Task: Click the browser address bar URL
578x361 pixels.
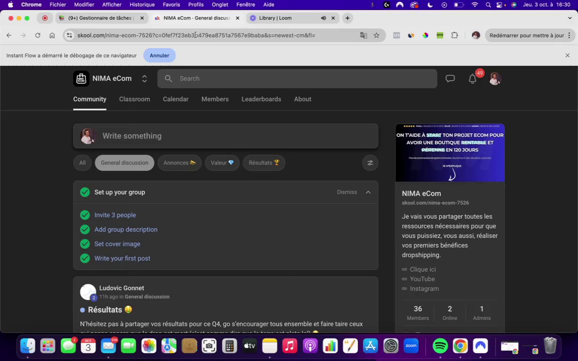Action: coord(197,36)
